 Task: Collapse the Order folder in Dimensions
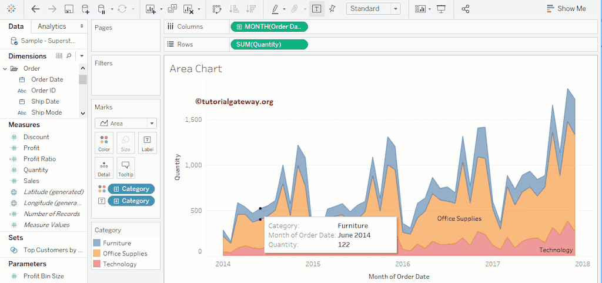pos(5,68)
